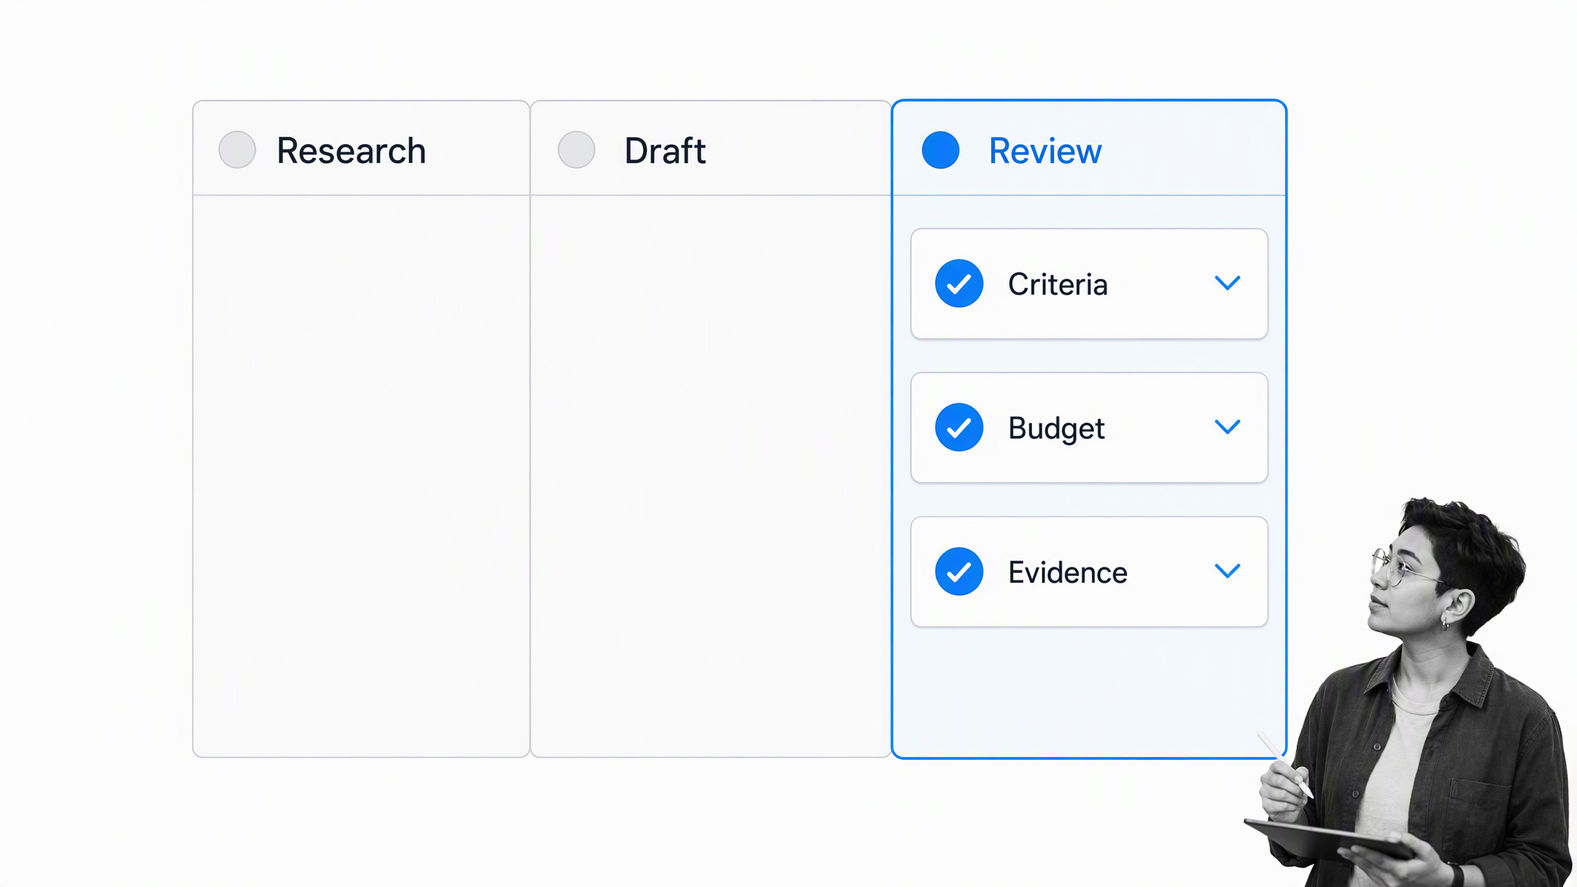Select the Research stage radio circle
This screenshot has height=887, width=1577.
click(x=237, y=149)
